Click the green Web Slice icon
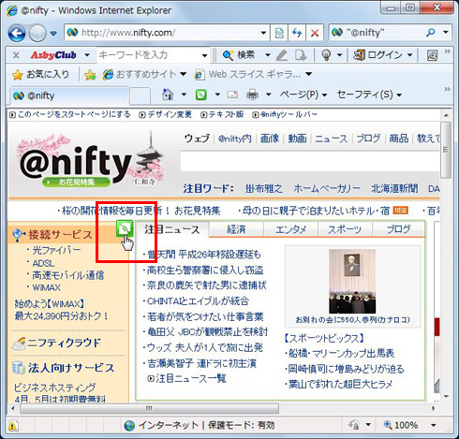459x439 pixels. click(x=125, y=228)
